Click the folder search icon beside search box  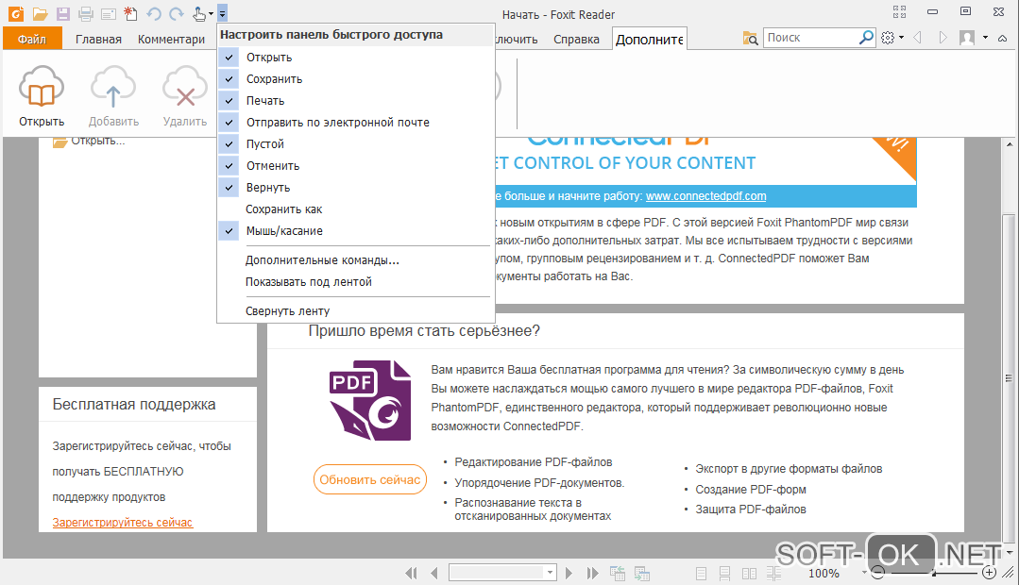[x=751, y=39]
